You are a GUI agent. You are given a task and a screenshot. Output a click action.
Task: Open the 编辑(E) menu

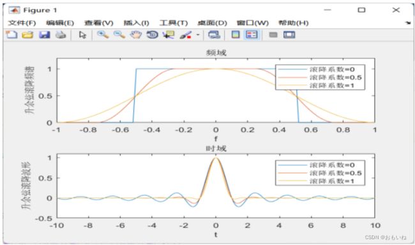click(x=60, y=23)
